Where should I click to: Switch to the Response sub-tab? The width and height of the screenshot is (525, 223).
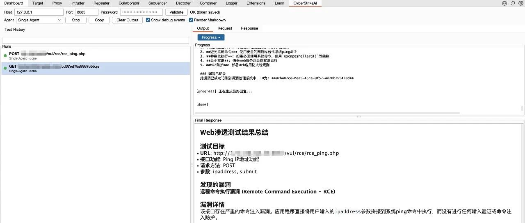pyautogui.click(x=249, y=28)
